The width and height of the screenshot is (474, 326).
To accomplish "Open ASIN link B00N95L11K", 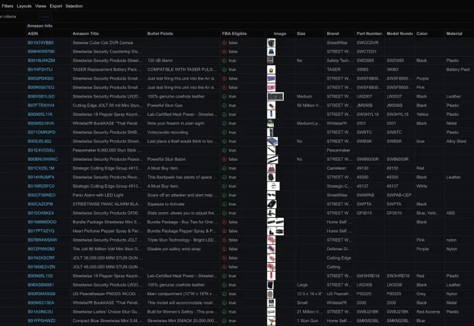I will 40,115.
